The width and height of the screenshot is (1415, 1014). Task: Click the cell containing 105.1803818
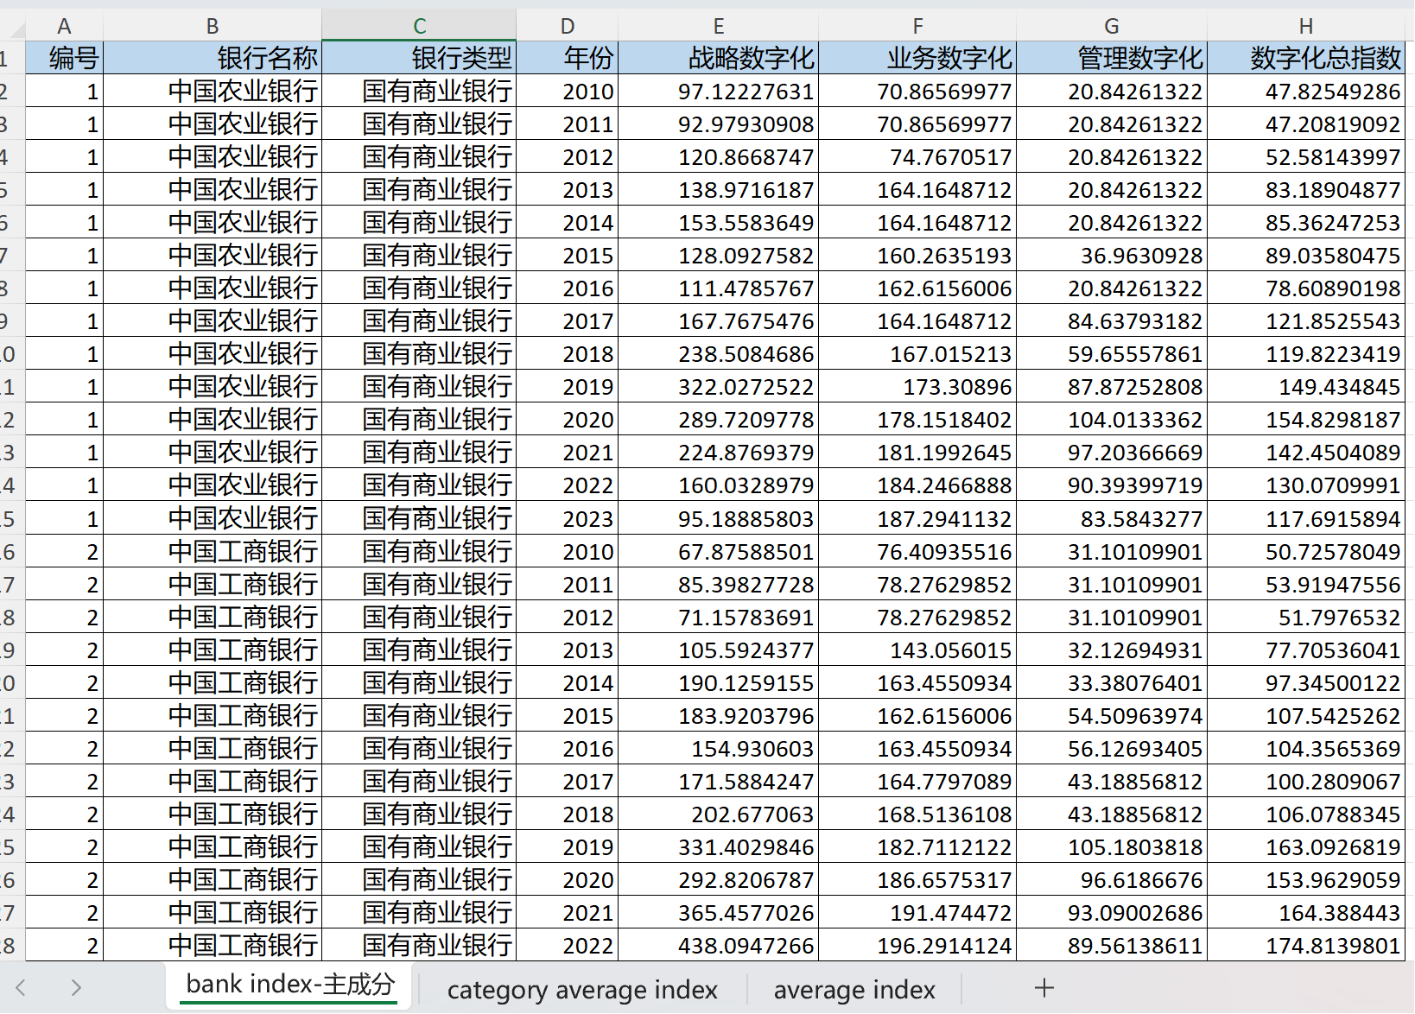[1112, 846]
